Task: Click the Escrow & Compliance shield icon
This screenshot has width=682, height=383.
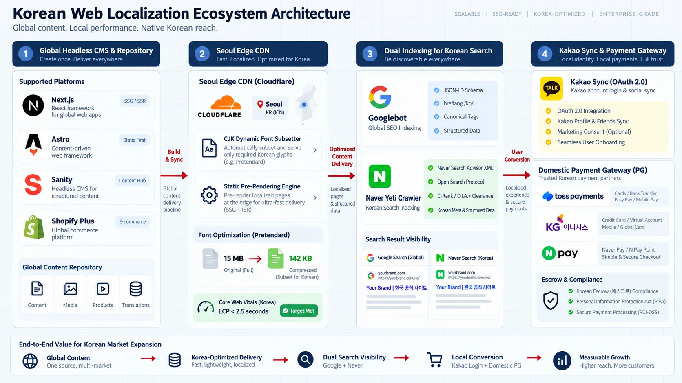Action: 551,301
